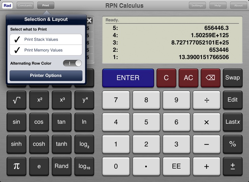
Task: Tap the number 0 key
Action: (116, 166)
